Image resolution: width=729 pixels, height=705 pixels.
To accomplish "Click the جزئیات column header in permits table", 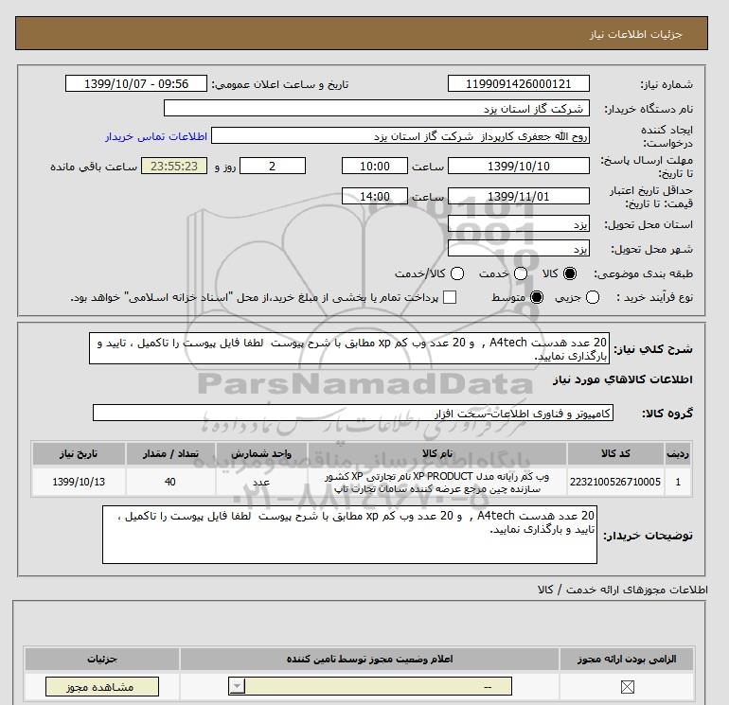I will coord(102,659).
